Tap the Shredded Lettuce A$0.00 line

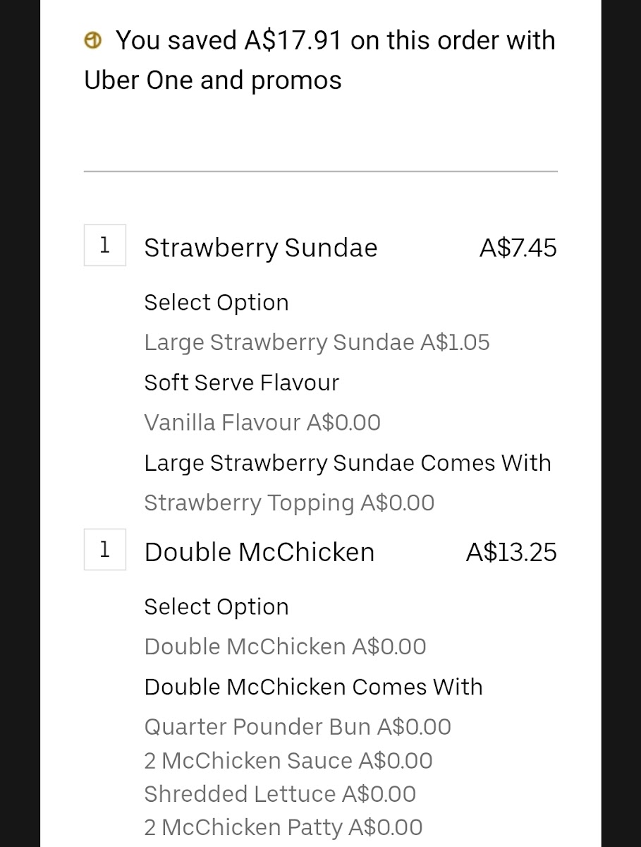click(280, 794)
